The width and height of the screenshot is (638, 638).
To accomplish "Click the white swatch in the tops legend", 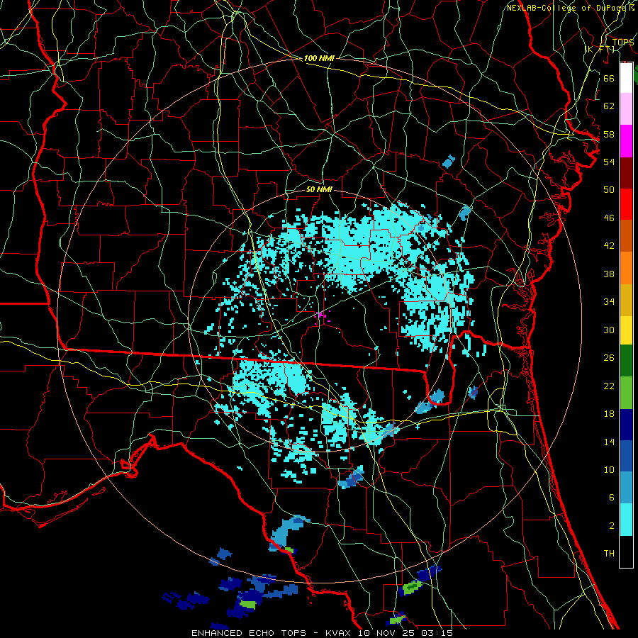I will coord(626,78).
